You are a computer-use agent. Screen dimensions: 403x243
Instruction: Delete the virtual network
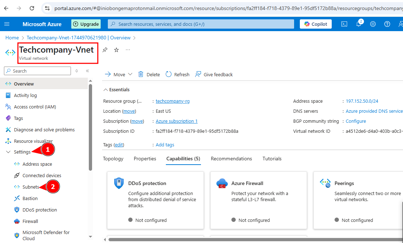pos(149,74)
